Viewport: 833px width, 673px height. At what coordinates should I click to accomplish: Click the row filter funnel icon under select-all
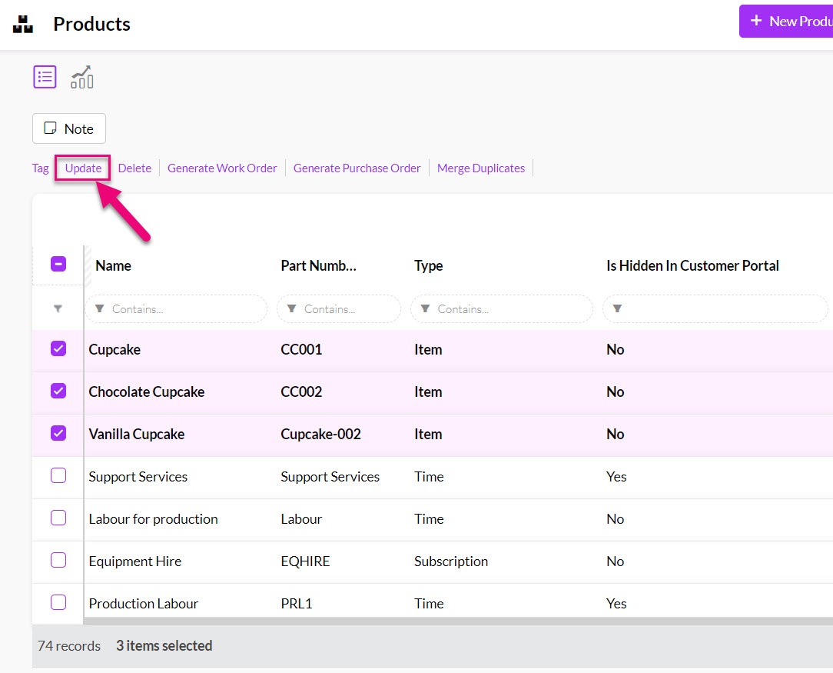[58, 308]
